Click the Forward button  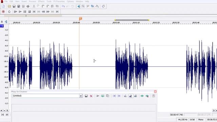pos(48,12)
